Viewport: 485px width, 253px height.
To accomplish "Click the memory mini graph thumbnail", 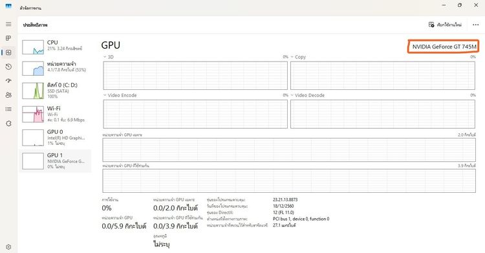I will point(33,69).
